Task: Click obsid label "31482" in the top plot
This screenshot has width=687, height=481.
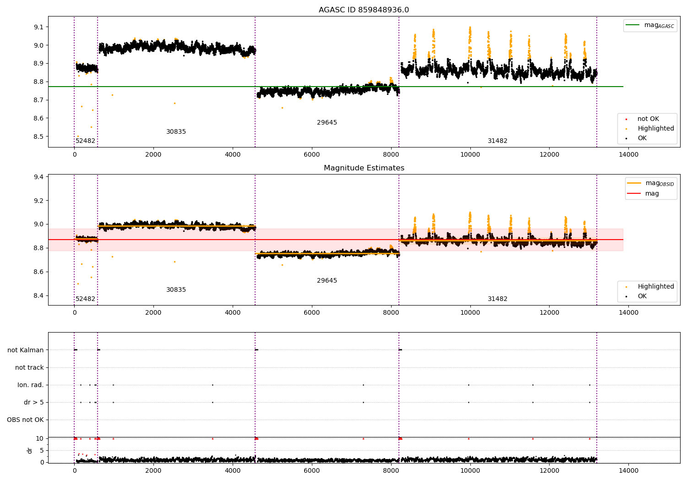Action: pos(497,141)
